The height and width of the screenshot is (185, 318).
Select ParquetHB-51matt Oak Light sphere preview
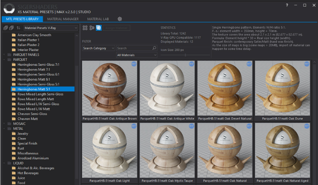[110, 150]
